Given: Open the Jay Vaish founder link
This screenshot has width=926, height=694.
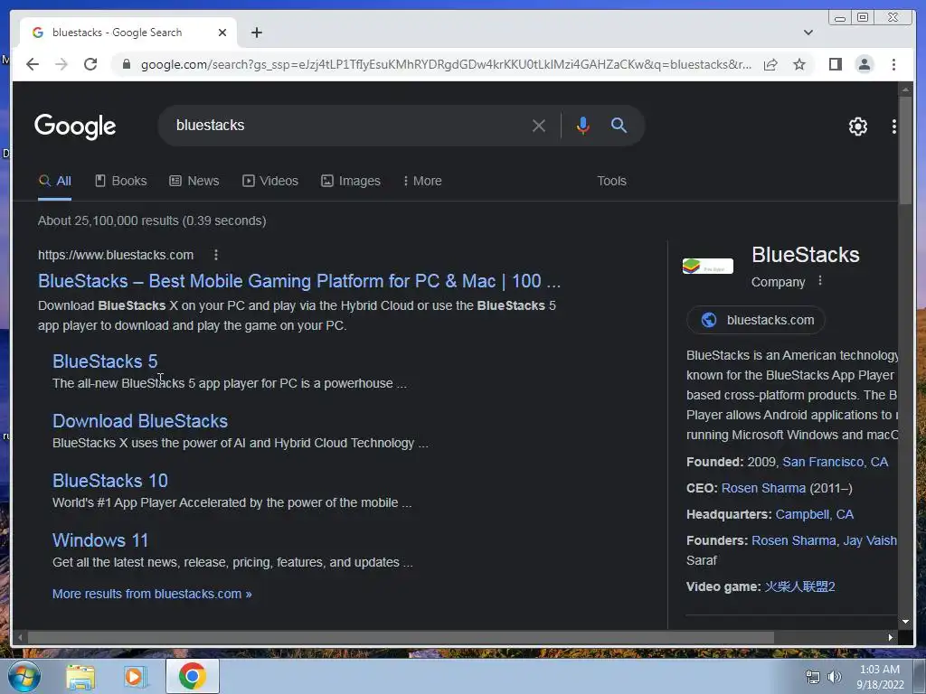Looking at the screenshot, I should click(870, 540).
